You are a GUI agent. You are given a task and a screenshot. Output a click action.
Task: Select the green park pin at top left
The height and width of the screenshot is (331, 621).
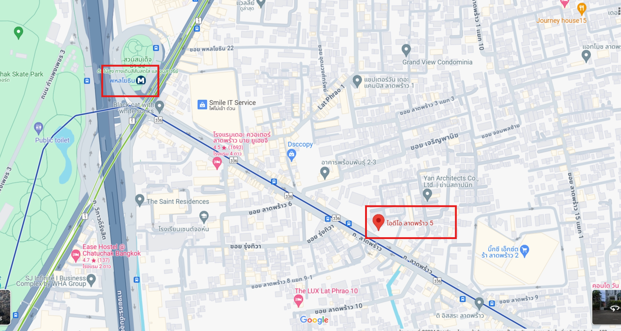(x=18, y=33)
